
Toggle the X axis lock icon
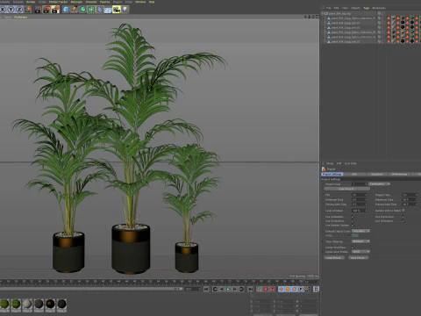pyautogui.click(x=3, y=10)
